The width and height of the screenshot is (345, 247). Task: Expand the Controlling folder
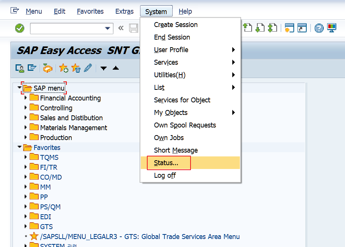[25, 108]
